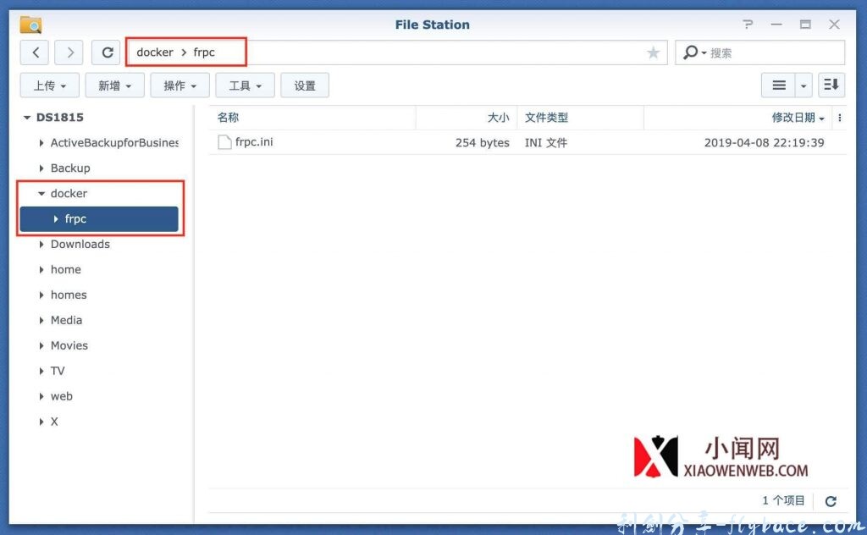Click the 上传 upload button
867x535 pixels.
pyautogui.click(x=49, y=85)
